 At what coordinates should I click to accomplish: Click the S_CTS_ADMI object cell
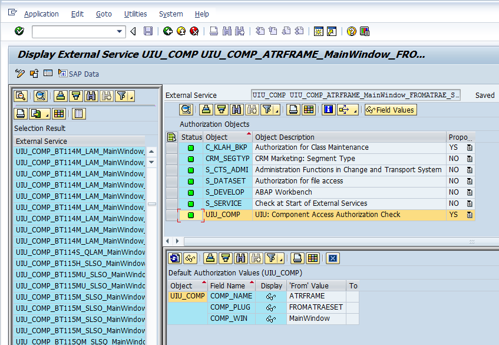click(x=228, y=170)
